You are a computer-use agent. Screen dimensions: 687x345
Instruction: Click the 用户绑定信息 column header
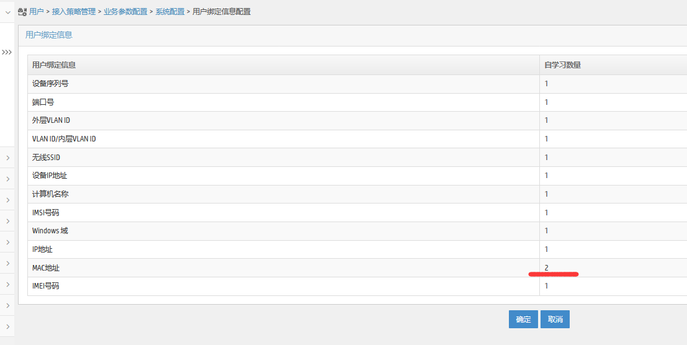coord(54,65)
